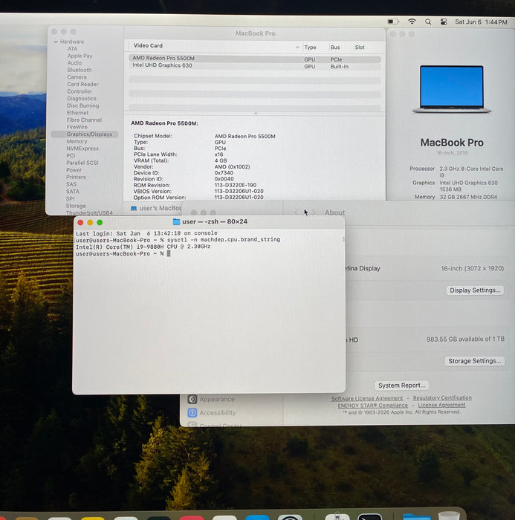This screenshot has width=515, height=520.
Task: Select the Intel UHD Graphics 630 row
Action: pos(254,66)
